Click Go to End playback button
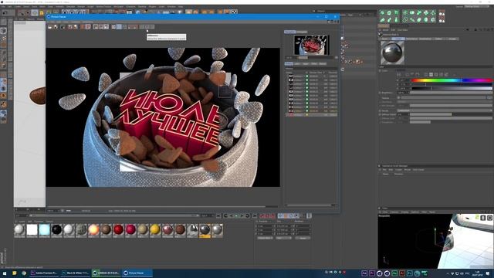The width and height of the screenshot is (494, 278). pos(255,216)
